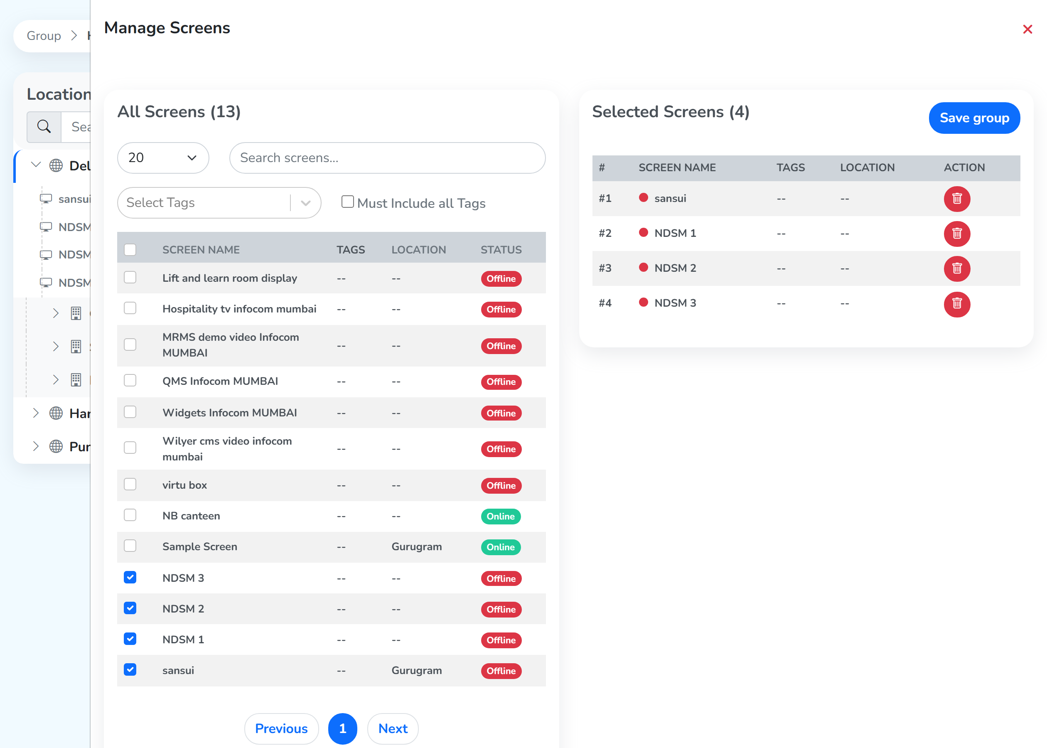This screenshot has width=1047, height=748.
Task: Save the screen group
Action: pyautogui.click(x=974, y=118)
